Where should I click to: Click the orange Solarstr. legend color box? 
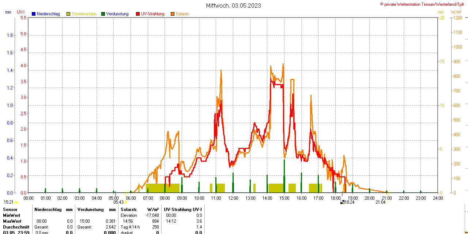[x=173, y=14]
